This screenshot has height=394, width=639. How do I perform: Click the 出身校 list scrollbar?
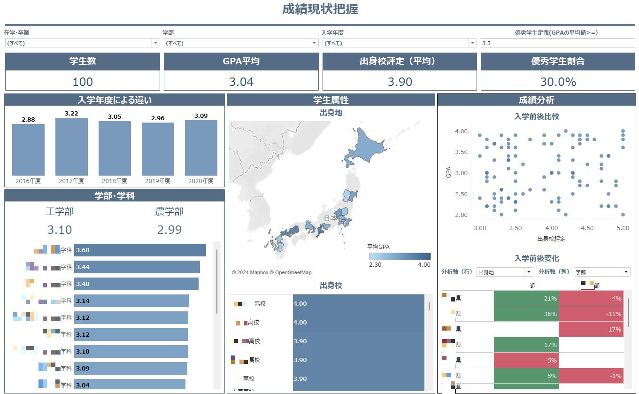click(x=429, y=306)
